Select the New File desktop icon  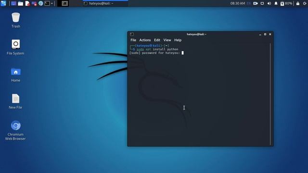point(15,101)
